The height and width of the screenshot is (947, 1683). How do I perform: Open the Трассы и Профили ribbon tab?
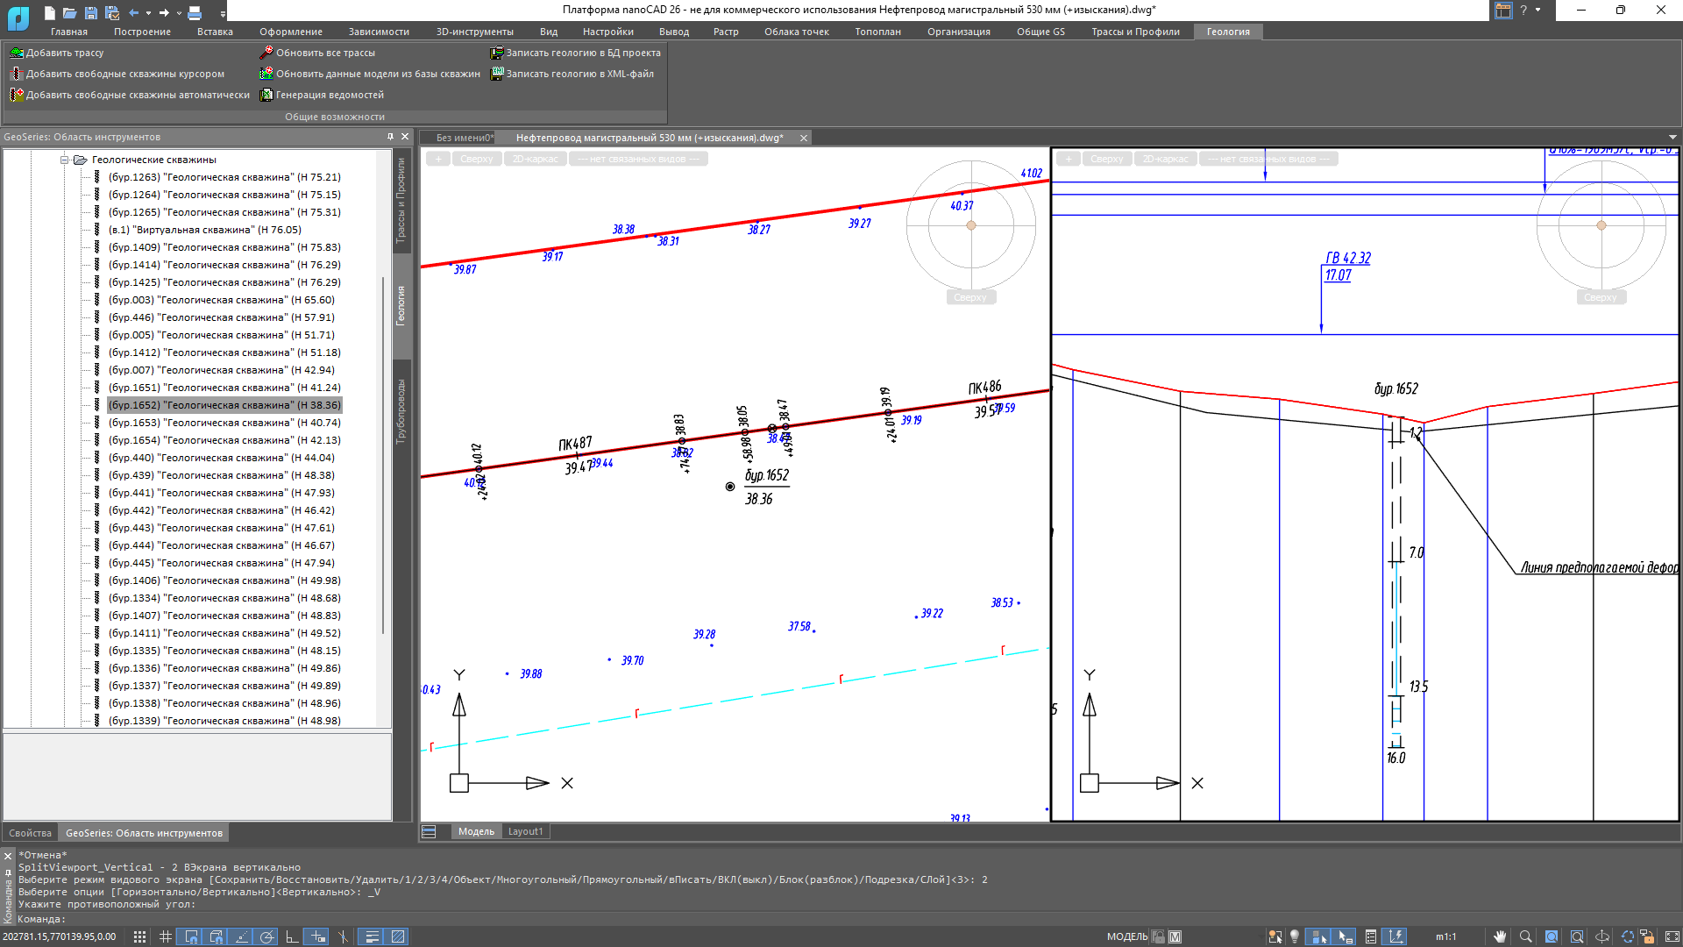coord(1135,32)
